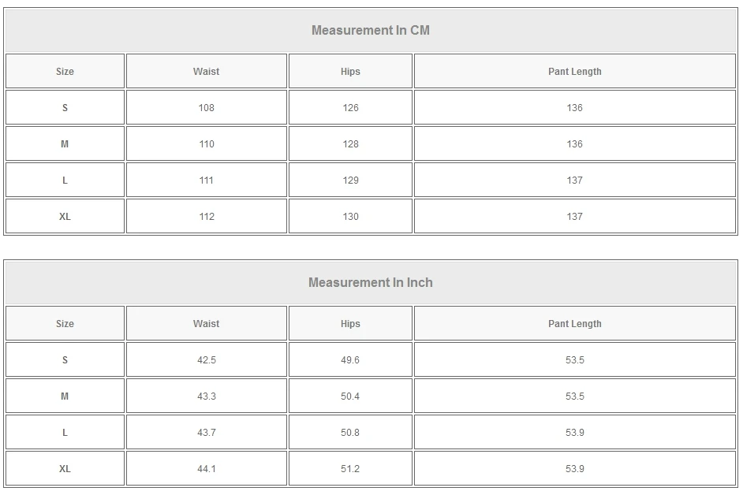The height and width of the screenshot is (495, 743).
Task: Select the waist value 44.1 cell
Action: [206, 469]
